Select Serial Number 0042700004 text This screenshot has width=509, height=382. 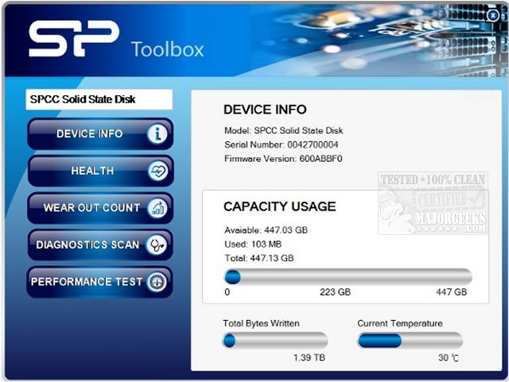click(282, 145)
